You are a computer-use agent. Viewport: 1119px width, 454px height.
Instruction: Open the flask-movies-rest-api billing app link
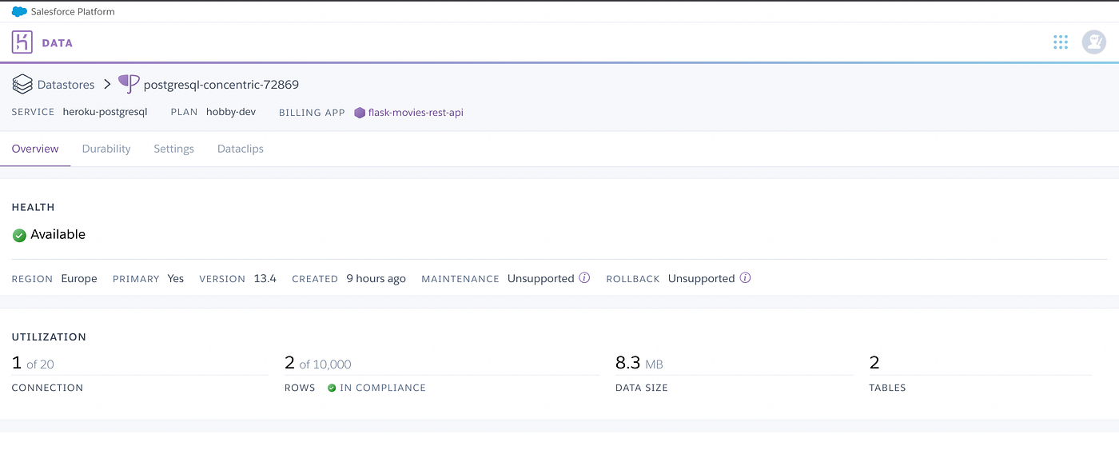pyautogui.click(x=416, y=113)
